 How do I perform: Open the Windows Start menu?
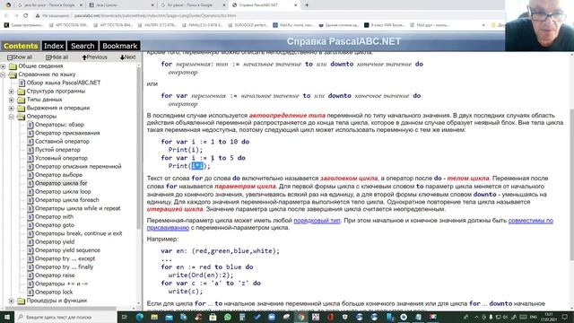pyautogui.click(x=7, y=317)
